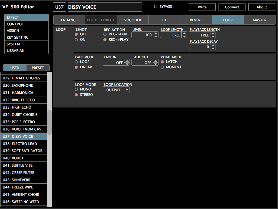The width and height of the screenshot is (278, 209).
Task: Click LOOP LENGTH down arrow
Action: click(x=184, y=36)
